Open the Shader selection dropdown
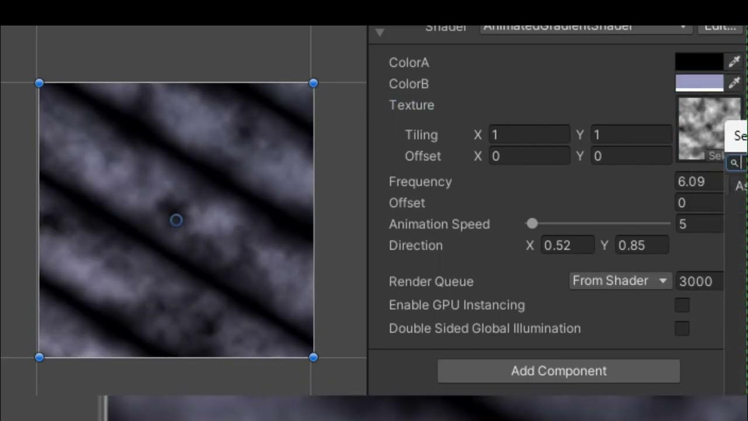This screenshot has width=748, height=421. [586, 27]
